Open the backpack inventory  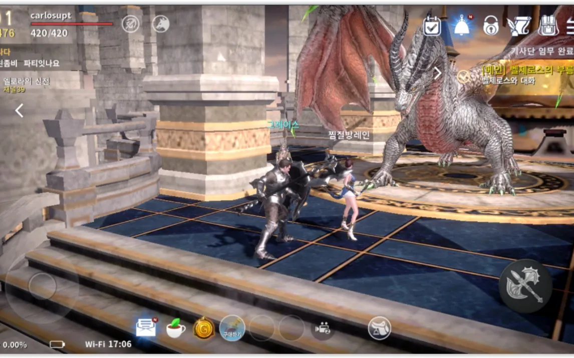[549, 26]
